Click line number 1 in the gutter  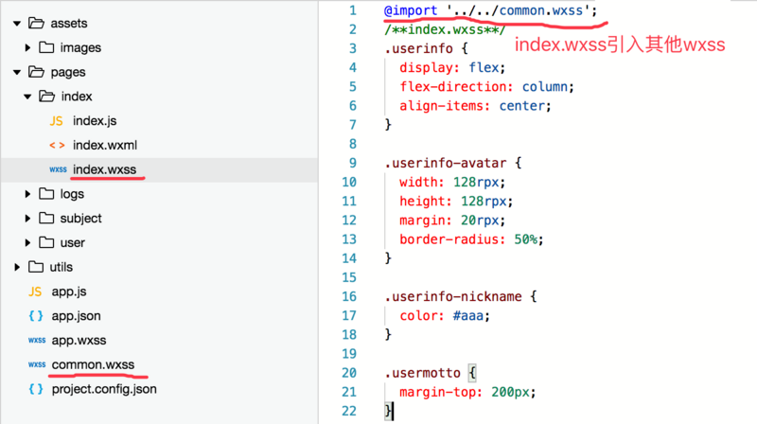click(353, 10)
